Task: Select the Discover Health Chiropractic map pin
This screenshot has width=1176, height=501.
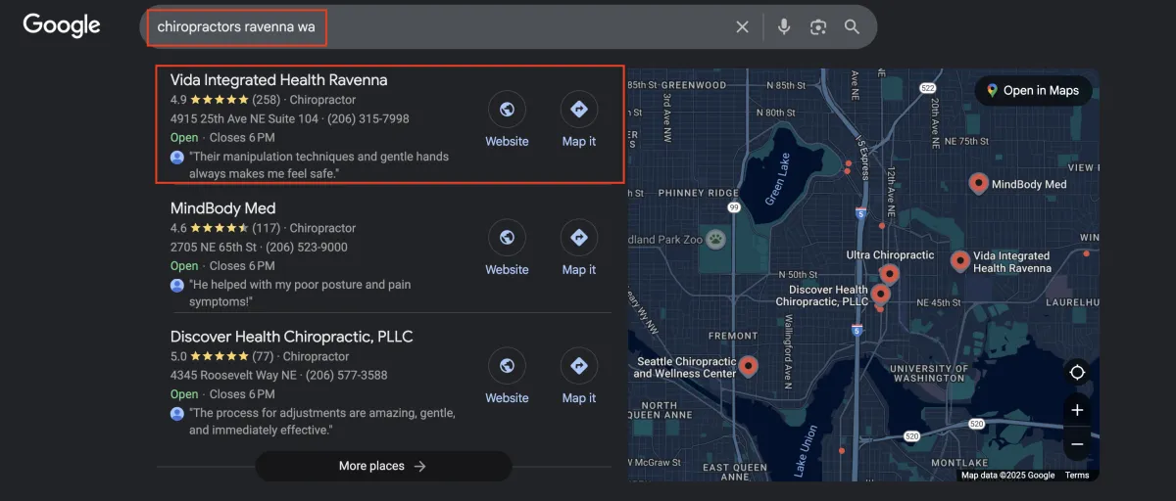Action: pyautogui.click(x=880, y=294)
